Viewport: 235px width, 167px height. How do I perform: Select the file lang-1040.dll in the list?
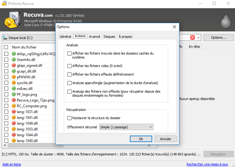(x=27, y=141)
